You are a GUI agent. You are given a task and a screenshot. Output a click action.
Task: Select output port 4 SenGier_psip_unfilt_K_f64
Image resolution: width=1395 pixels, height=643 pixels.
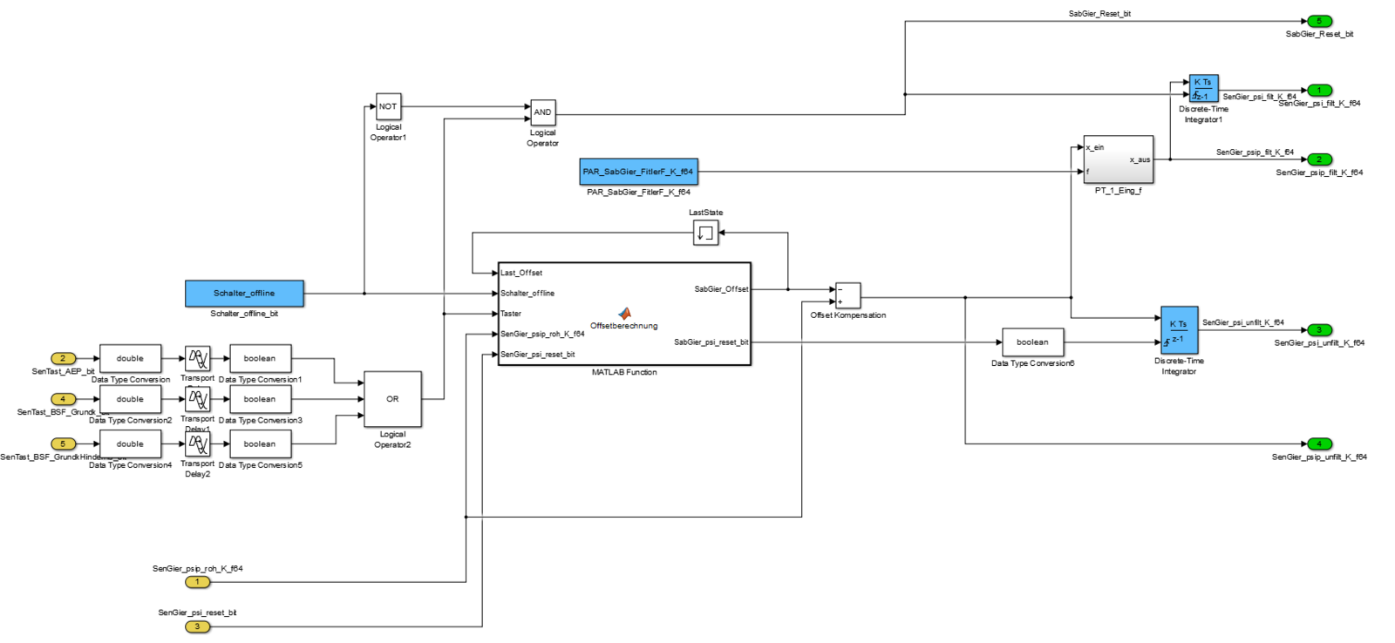[x=1319, y=443]
